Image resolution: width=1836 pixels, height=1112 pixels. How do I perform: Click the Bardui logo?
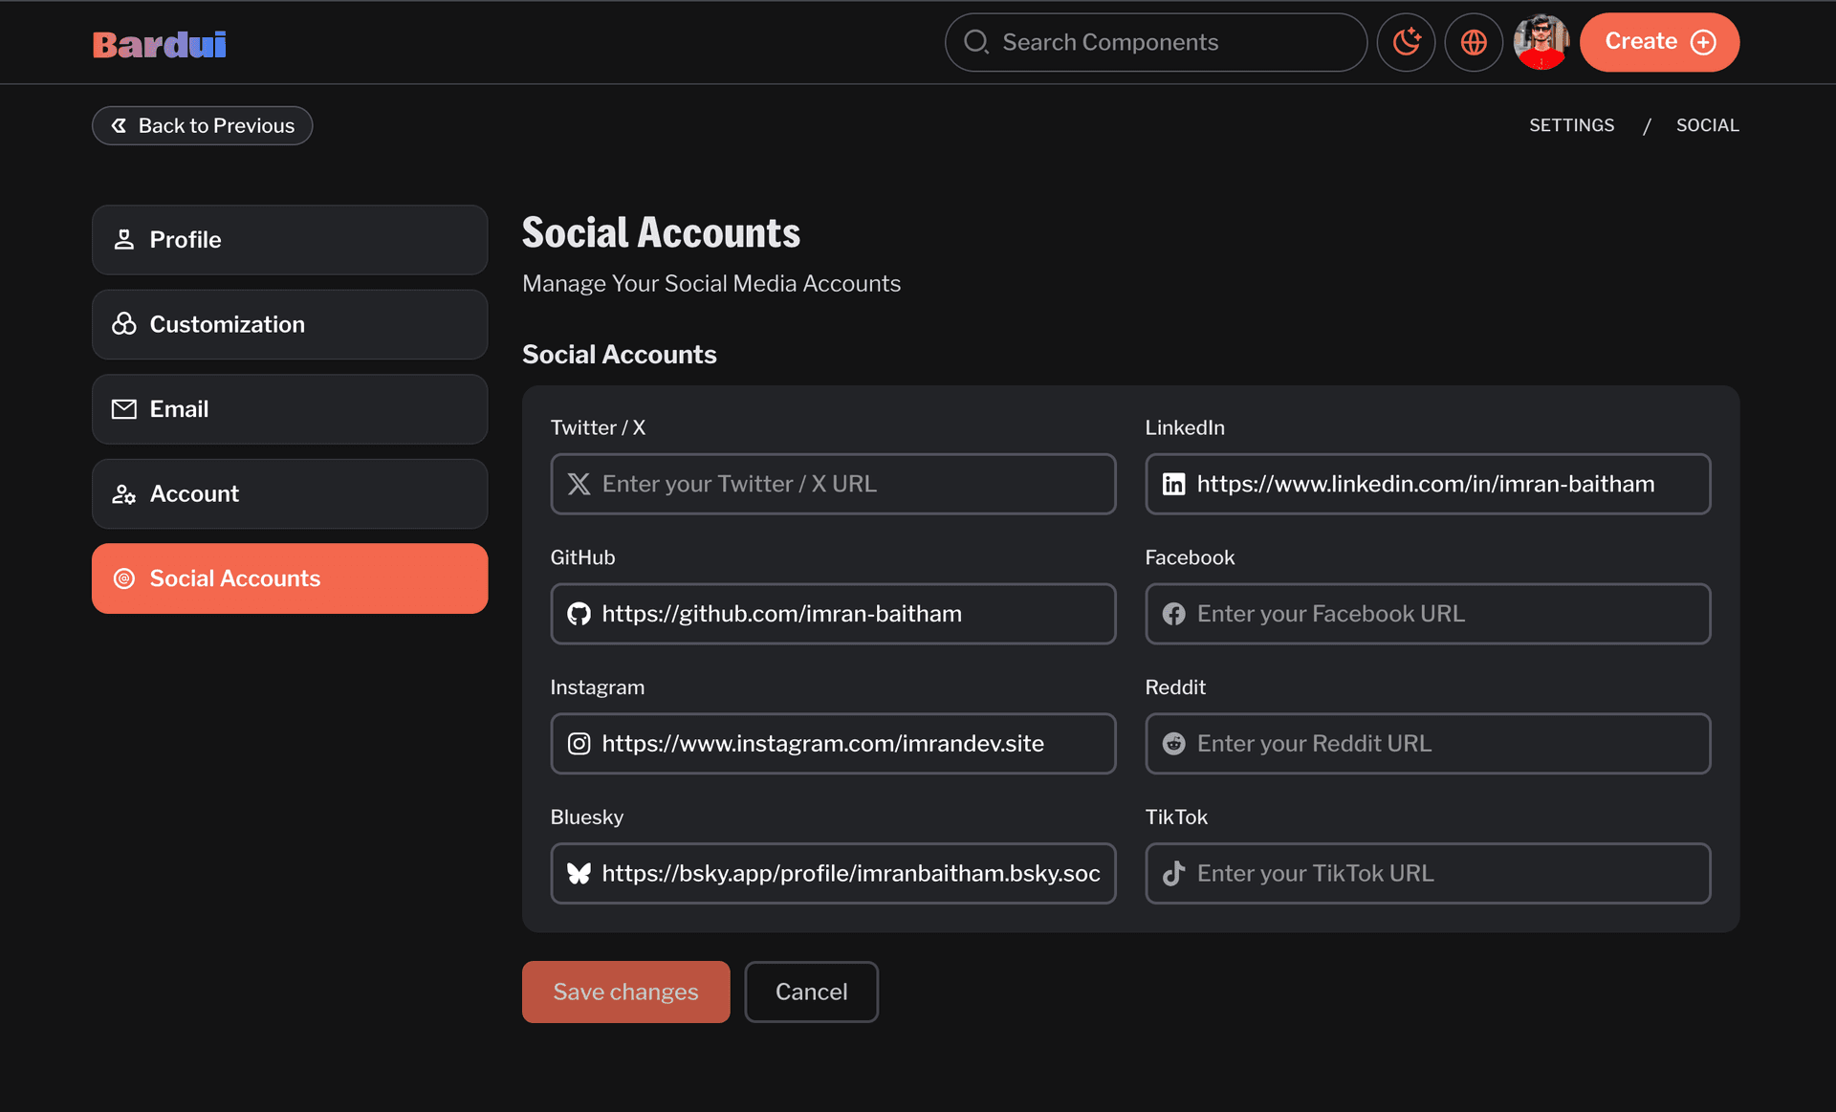pyautogui.click(x=160, y=44)
